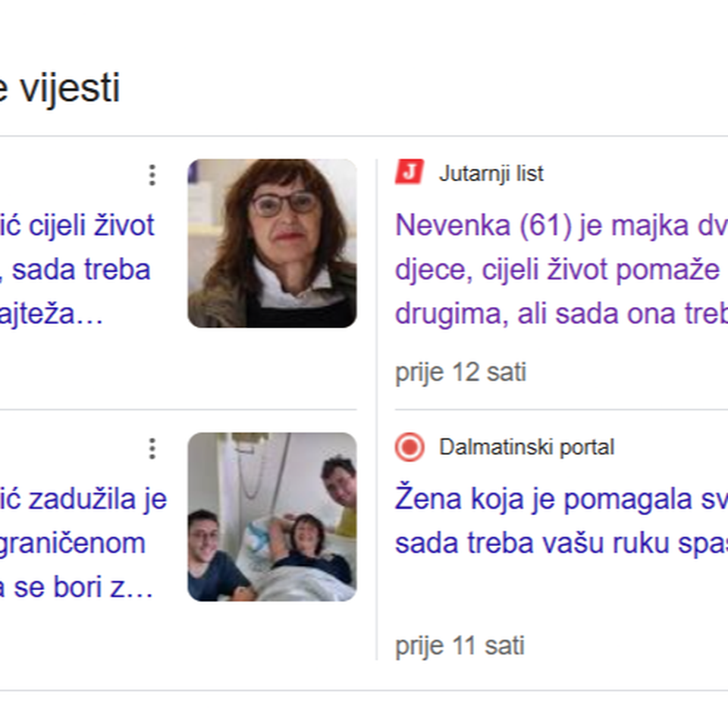
Task: Click the Dalmatinski portal circular red icon
Action: [x=409, y=447]
